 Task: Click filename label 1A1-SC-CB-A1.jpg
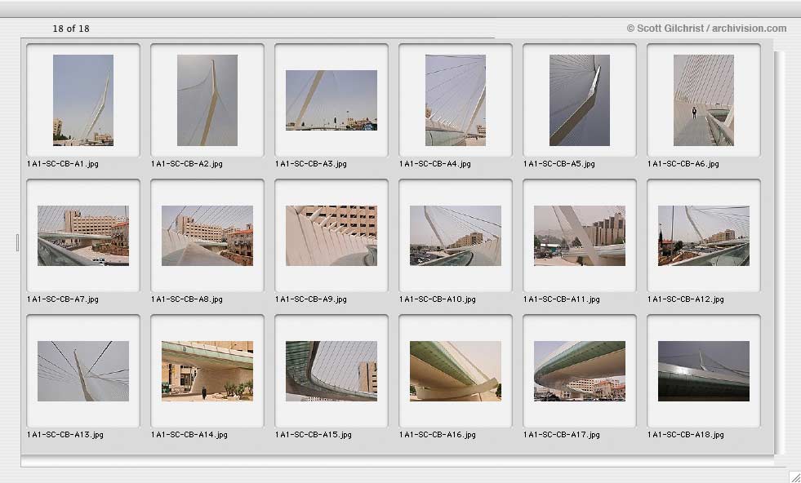click(63, 164)
